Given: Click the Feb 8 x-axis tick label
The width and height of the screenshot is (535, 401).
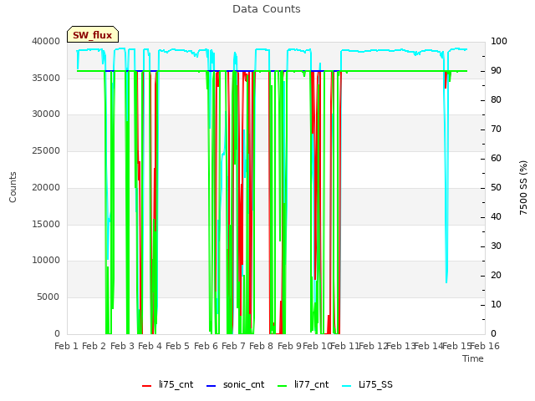Looking at the screenshot, I should click(261, 346).
